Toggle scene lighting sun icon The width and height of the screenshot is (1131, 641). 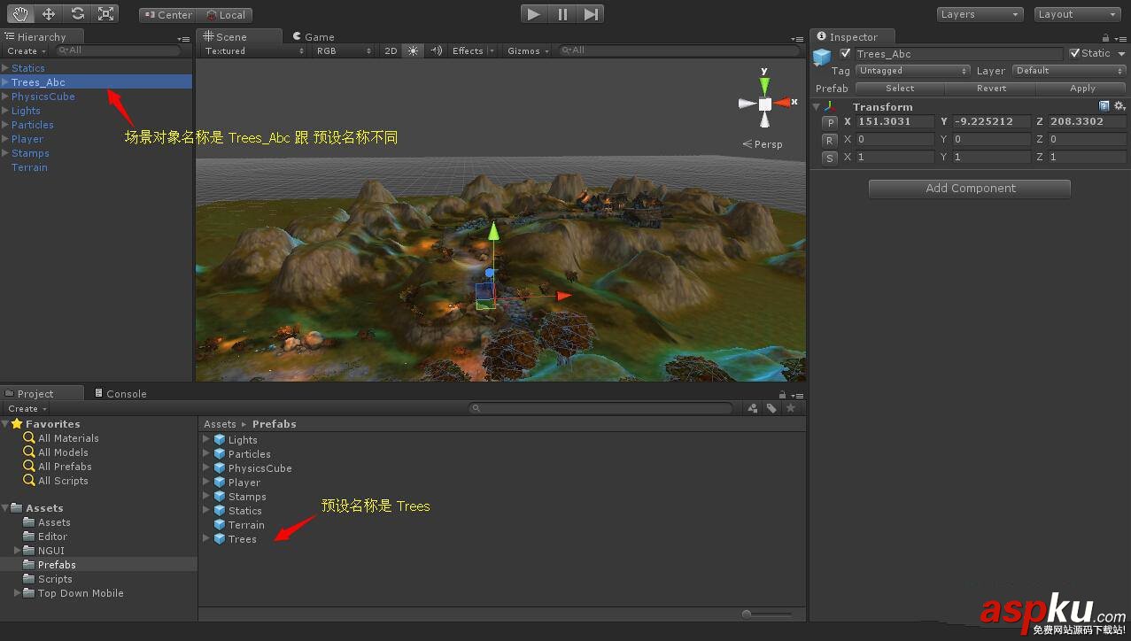413,50
